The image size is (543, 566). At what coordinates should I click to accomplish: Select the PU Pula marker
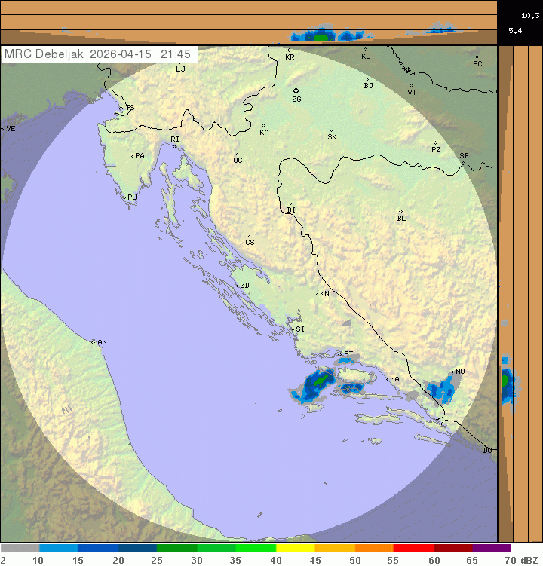[124, 197]
